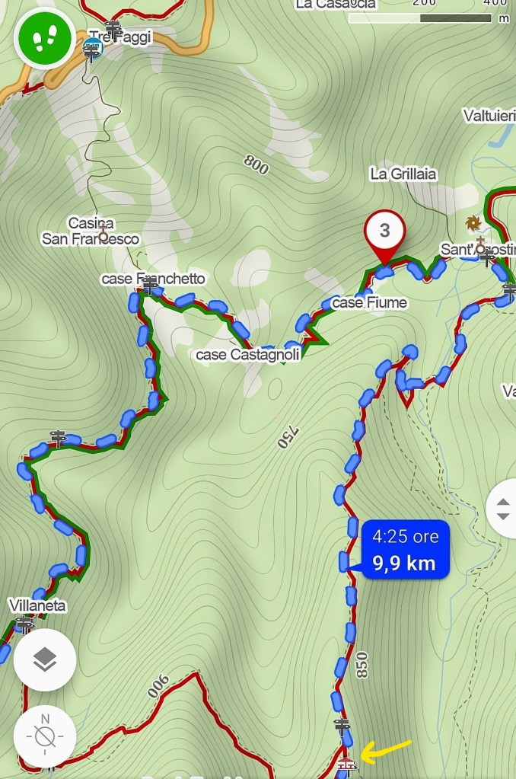Tap the chapel icon at Casina San Francesco

coord(104,232)
